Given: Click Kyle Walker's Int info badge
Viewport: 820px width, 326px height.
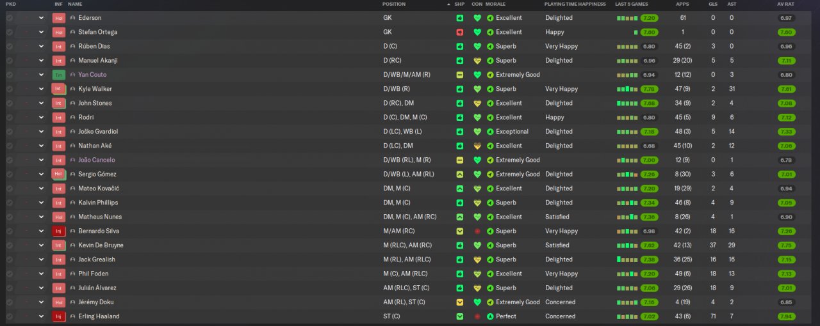Looking at the screenshot, I should [59, 89].
